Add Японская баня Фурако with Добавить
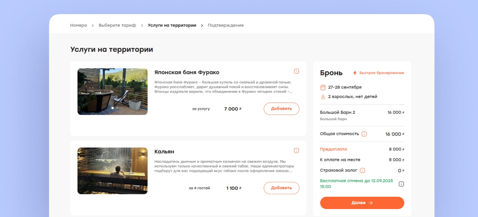This screenshot has height=217, width=478. [282, 109]
